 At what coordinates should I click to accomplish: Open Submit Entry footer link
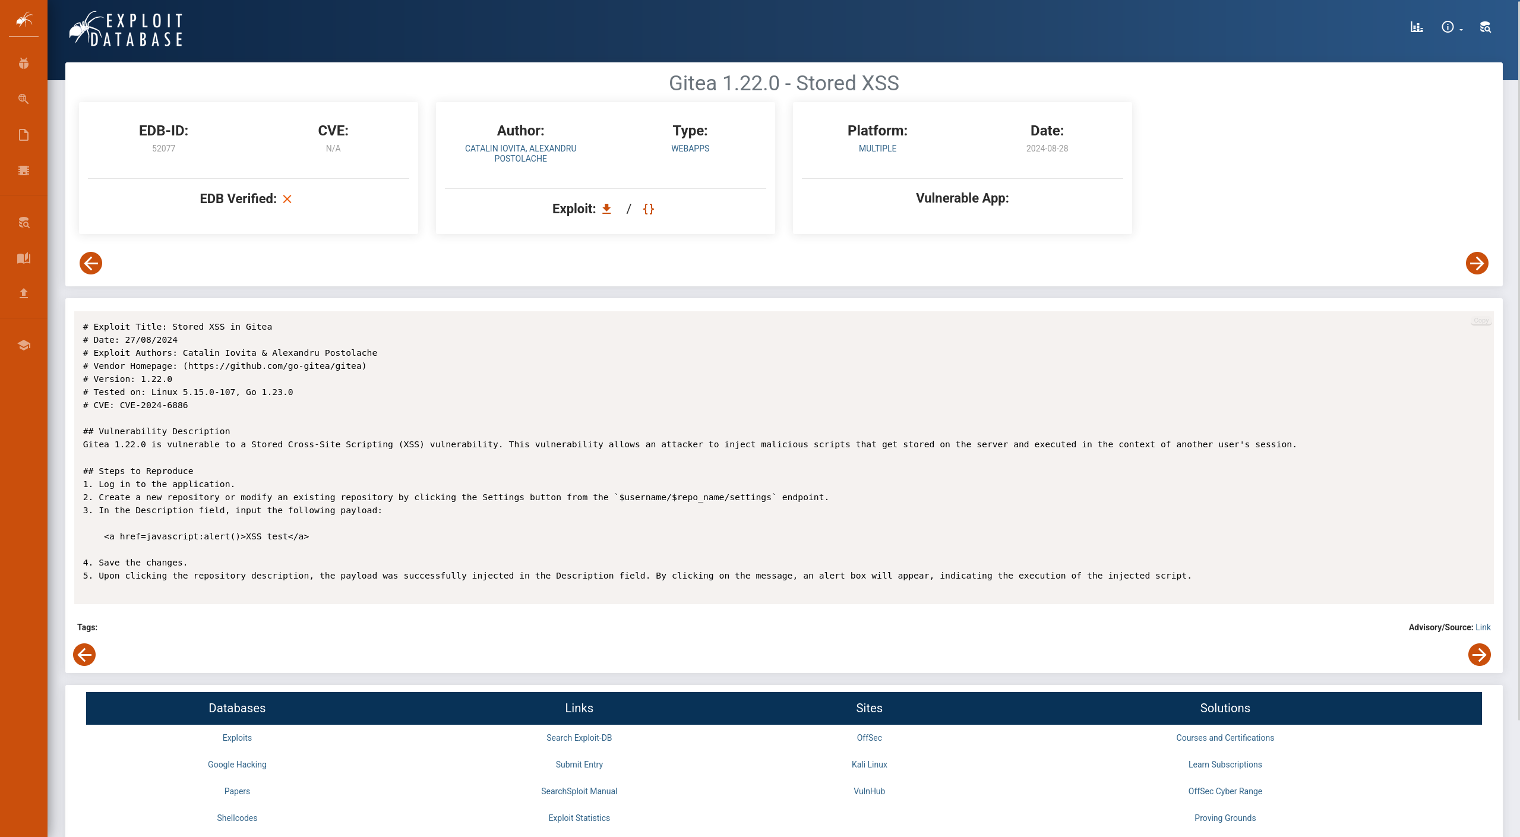tap(579, 765)
